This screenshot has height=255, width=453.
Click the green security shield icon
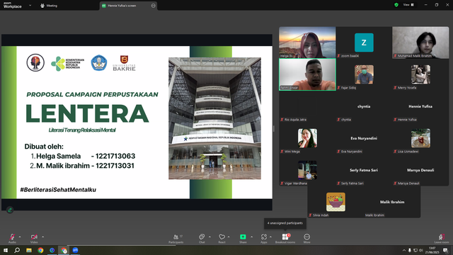(396, 5)
